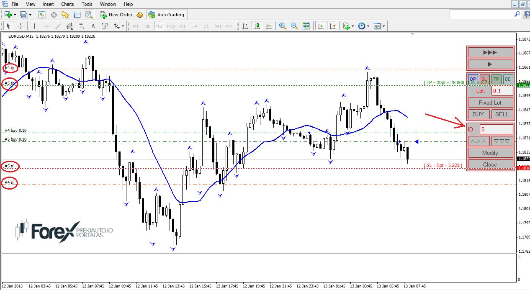Open the MetaEditor book icon

coord(140,15)
